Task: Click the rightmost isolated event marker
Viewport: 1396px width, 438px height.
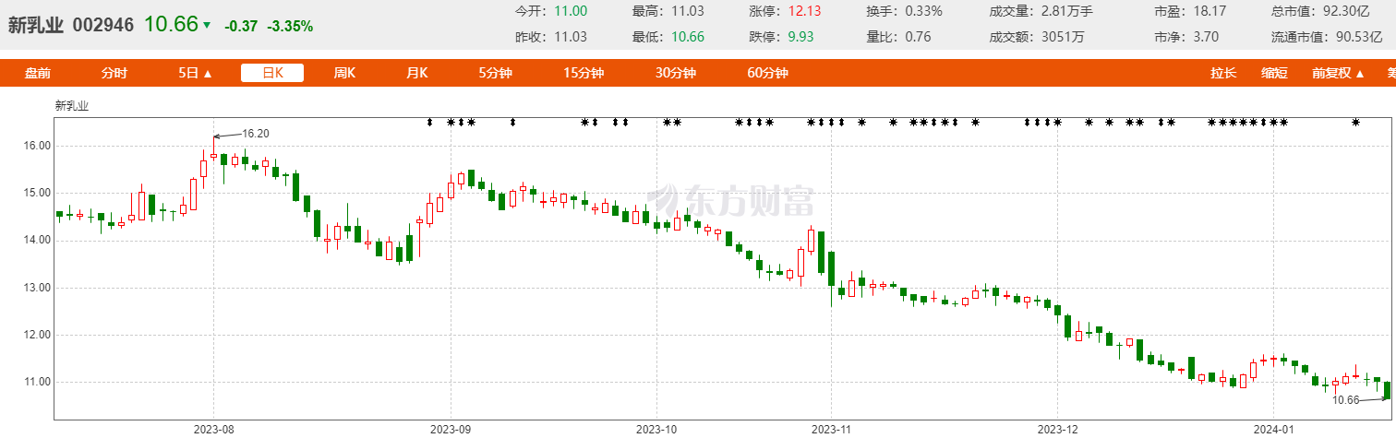Action: 1355,123
